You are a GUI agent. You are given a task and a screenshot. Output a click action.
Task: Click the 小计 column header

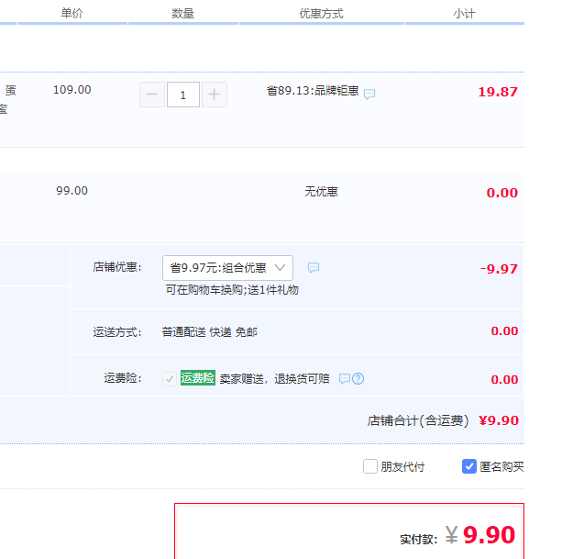click(x=464, y=14)
